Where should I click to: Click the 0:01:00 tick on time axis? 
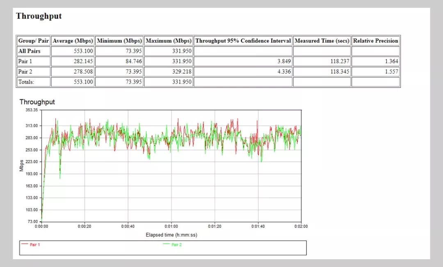pos(171,226)
